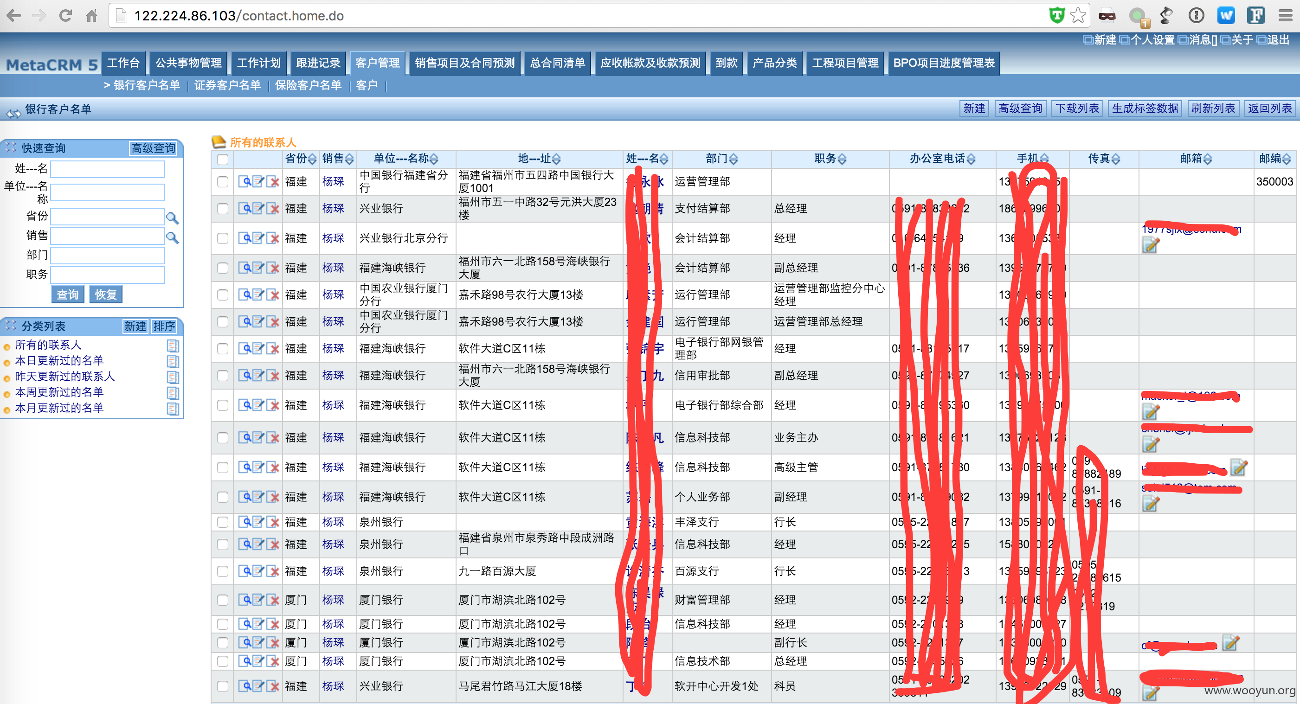Viewport: 1300px width, 704px height.
Task: Toggle select-all checkbox in table header
Action: [x=222, y=160]
